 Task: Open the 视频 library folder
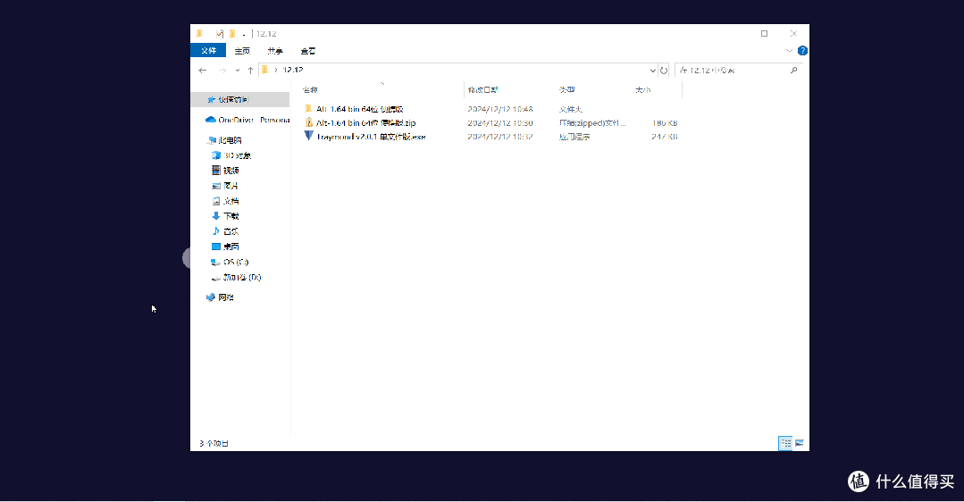click(225, 171)
